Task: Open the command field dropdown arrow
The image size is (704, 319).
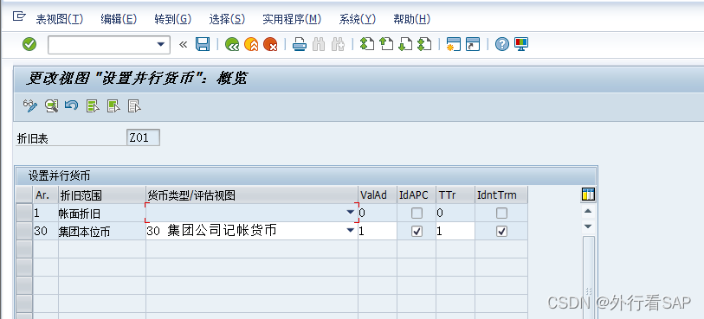Action: tap(161, 44)
